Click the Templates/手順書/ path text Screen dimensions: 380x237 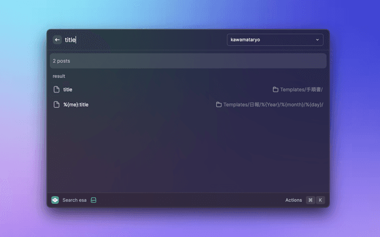[302, 89]
